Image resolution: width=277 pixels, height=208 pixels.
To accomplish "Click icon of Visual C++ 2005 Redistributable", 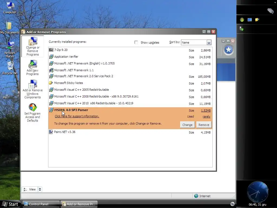I will point(51,90).
